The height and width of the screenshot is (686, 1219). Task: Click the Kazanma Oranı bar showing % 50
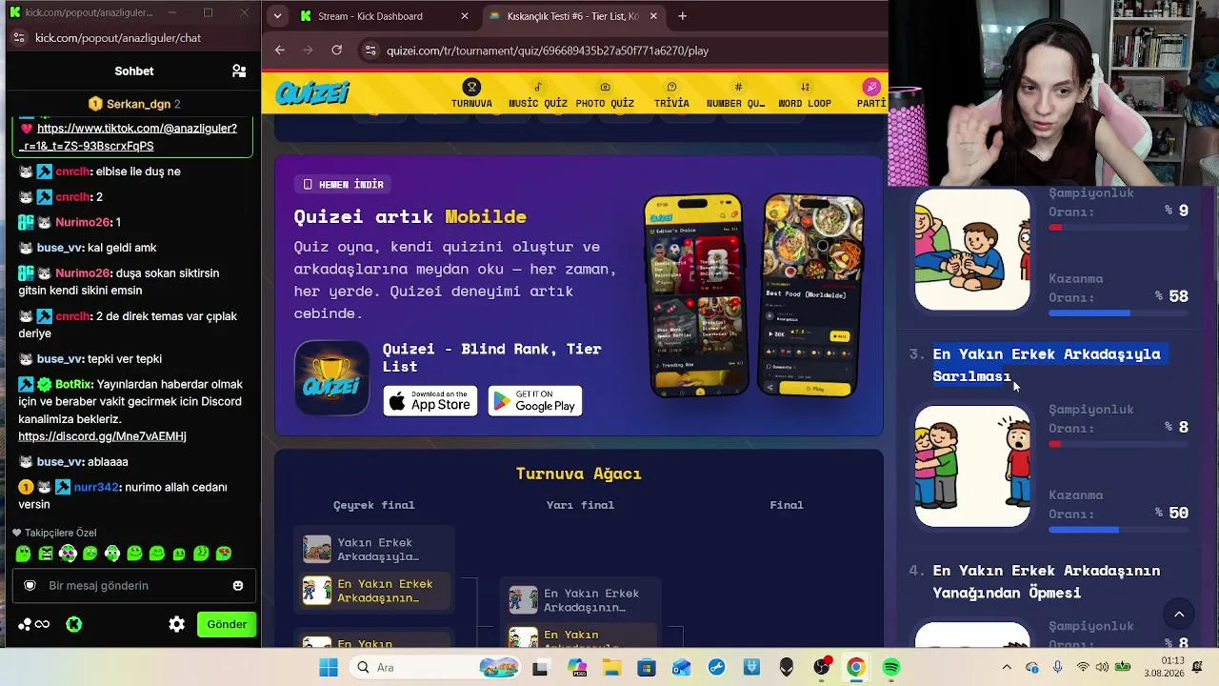(x=1118, y=530)
